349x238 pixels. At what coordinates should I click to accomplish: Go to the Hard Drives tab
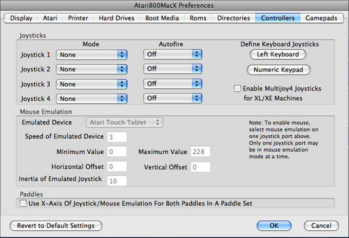click(x=117, y=18)
